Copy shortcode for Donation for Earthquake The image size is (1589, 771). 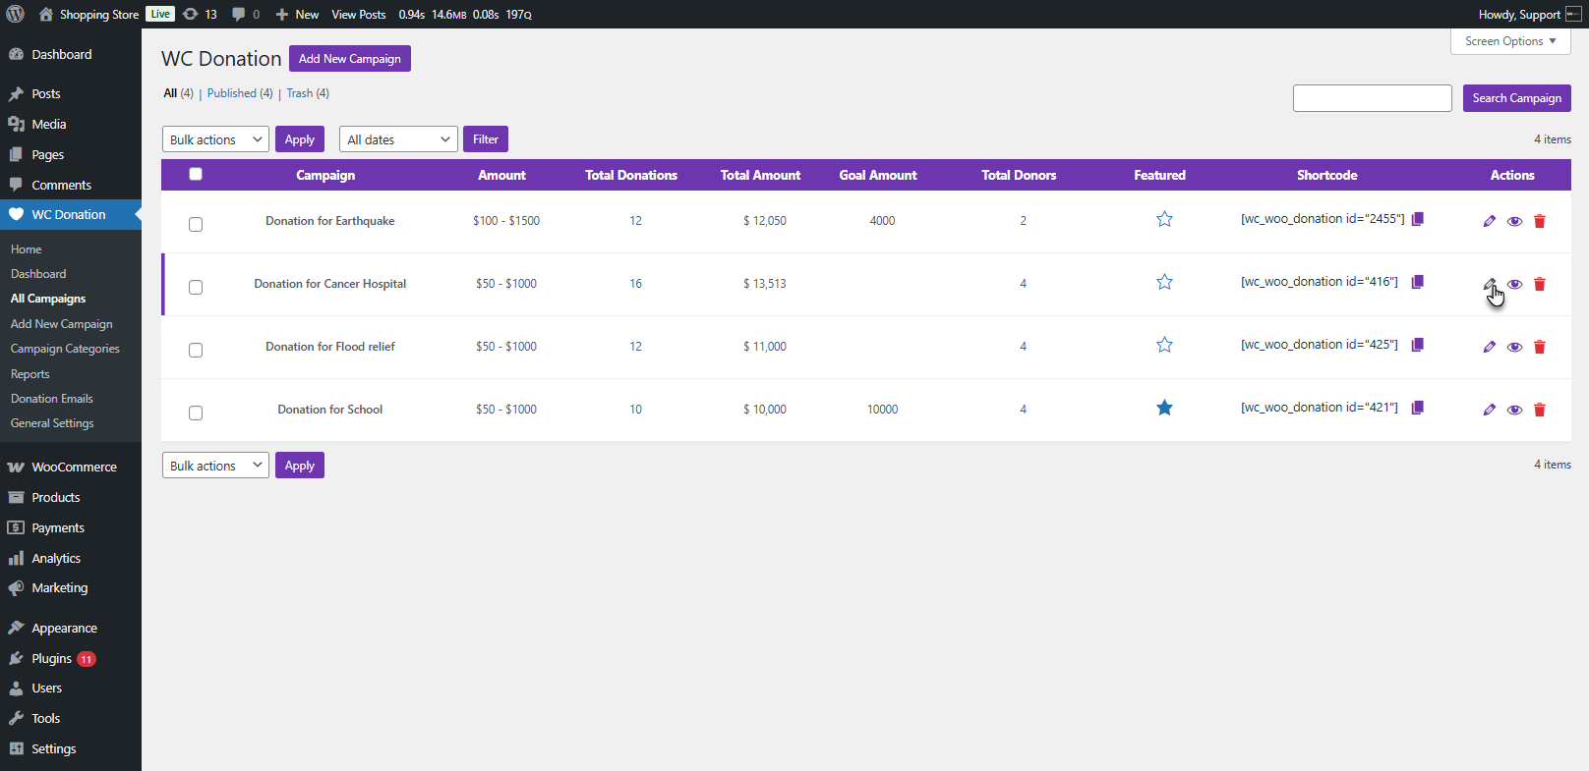[1418, 219]
